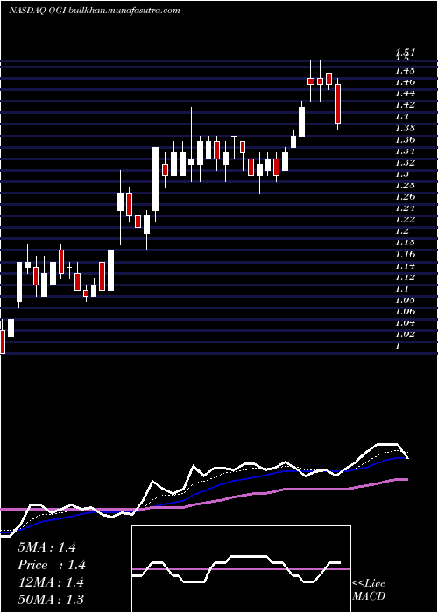Screen dimensions: 438x613
Task: Select the 1.46 price axis label
Action: tap(405, 82)
